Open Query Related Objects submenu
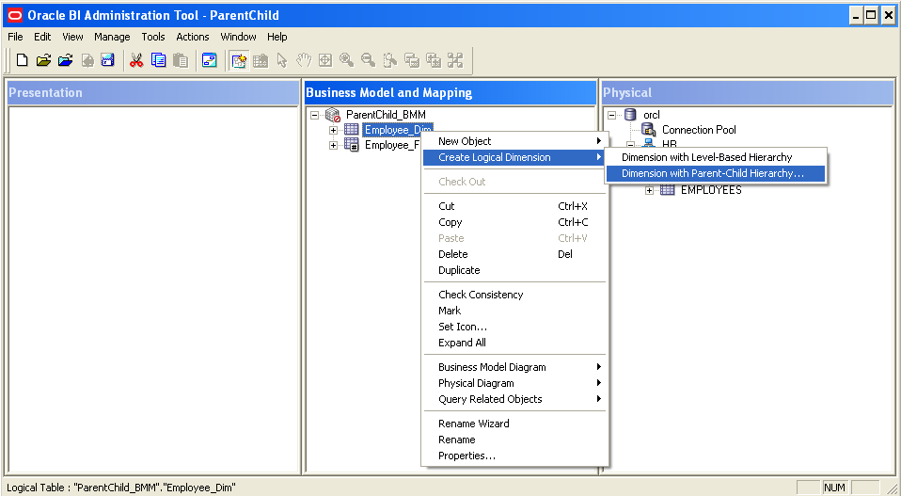Screen dimensions: 901x496 point(514,399)
